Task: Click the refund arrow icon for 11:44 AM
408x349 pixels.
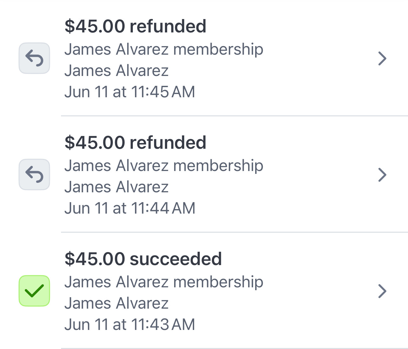Action: click(34, 174)
